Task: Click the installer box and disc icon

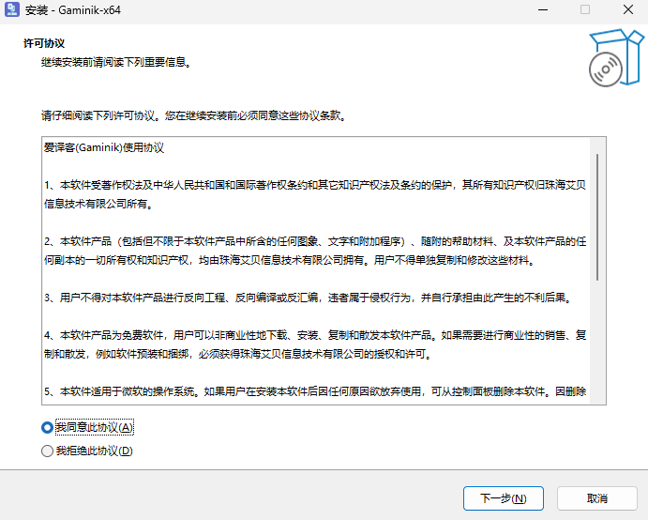Action: pos(616,58)
